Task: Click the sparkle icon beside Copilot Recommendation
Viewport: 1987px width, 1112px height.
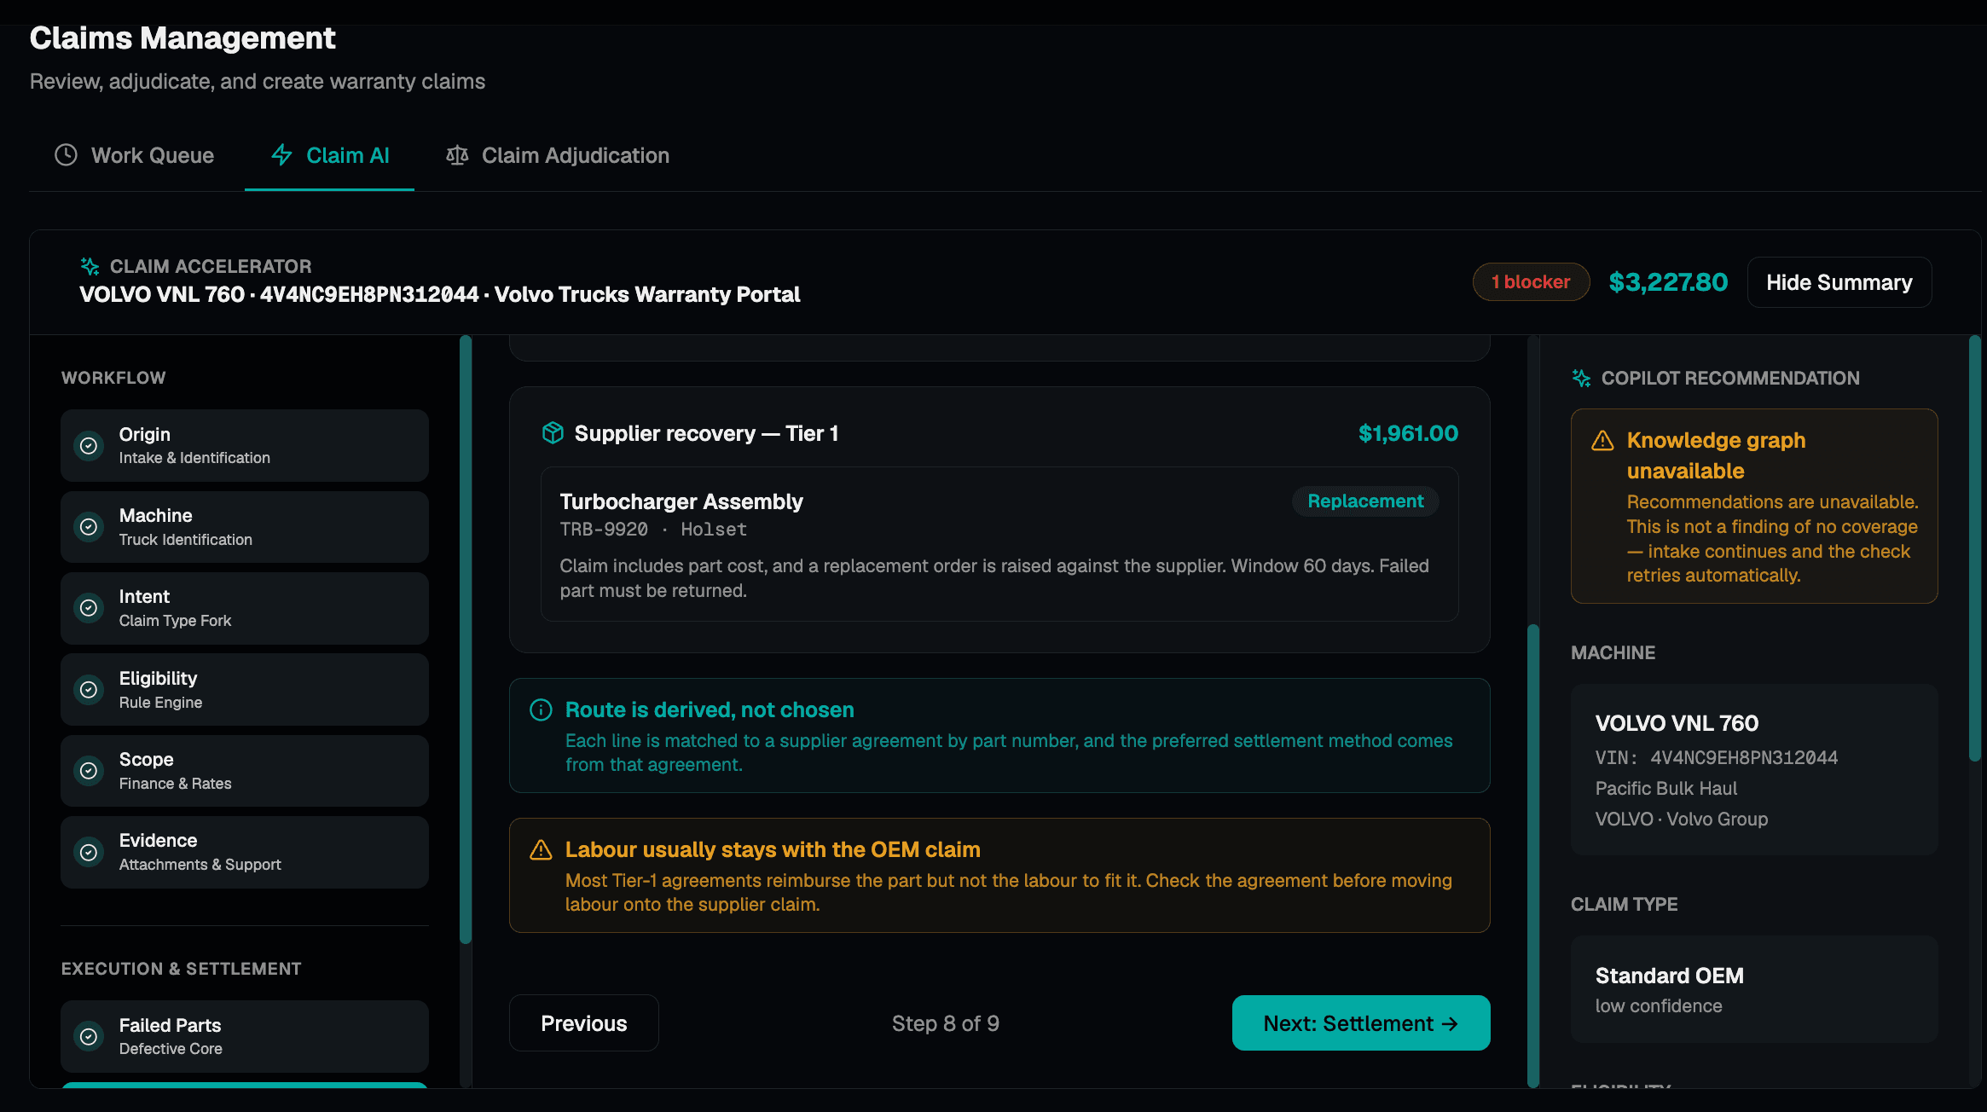Action: point(1581,378)
